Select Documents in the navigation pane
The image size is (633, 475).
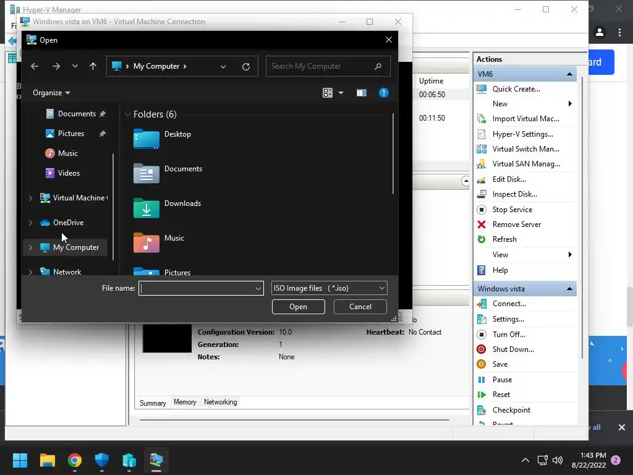75,114
